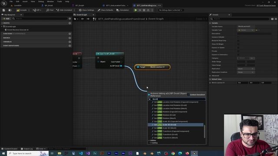Open Class Defaults
Viewport: 278px width, 156px height.
[105, 10]
